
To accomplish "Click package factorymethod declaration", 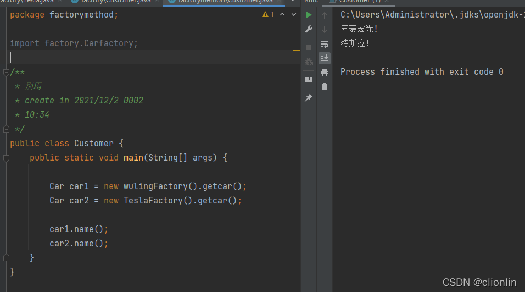I will [x=64, y=15].
